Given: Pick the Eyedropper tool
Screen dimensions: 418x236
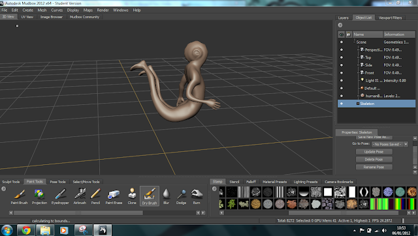Looking at the screenshot, I should (60, 196).
